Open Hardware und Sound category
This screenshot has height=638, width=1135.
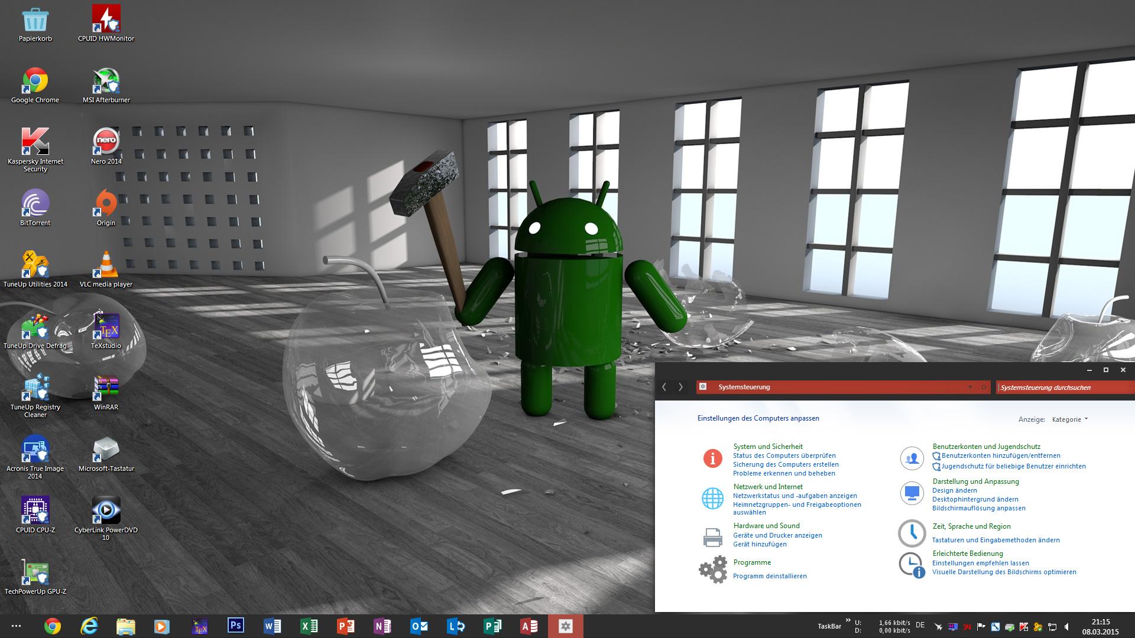[766, 526]
